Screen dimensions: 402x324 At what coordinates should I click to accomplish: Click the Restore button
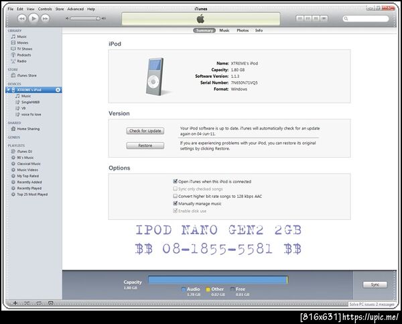[x=145, y=146]
